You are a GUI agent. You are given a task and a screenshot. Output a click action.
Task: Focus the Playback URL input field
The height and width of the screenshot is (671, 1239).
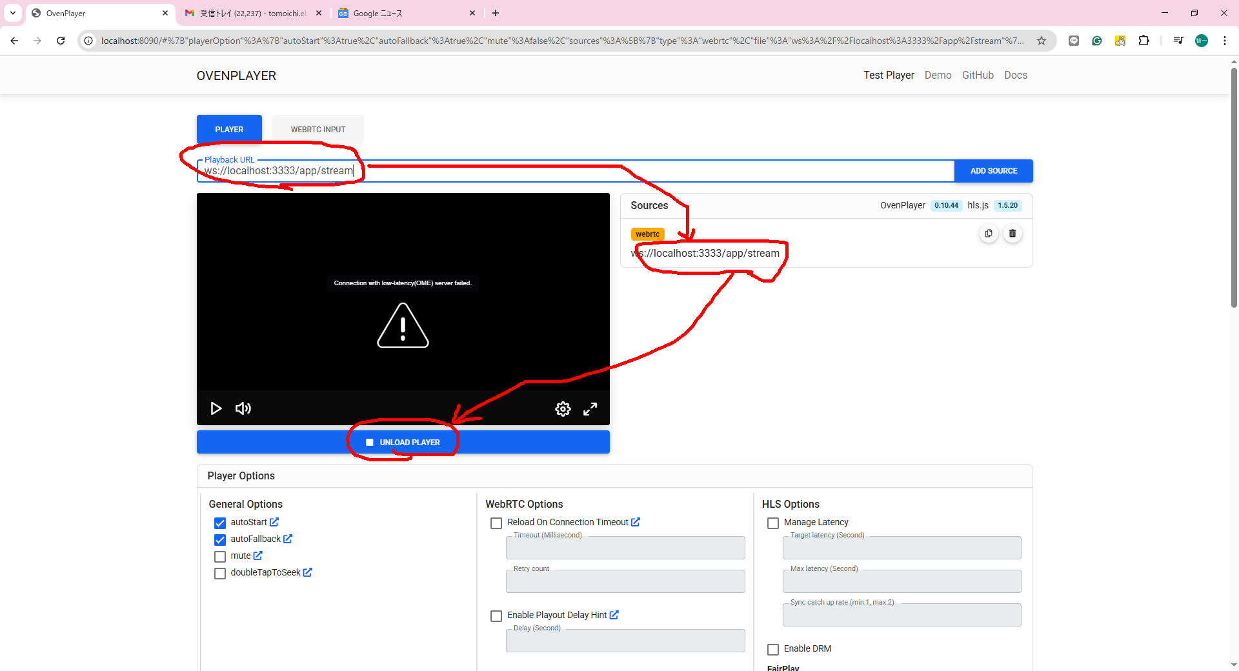(576, 171)
